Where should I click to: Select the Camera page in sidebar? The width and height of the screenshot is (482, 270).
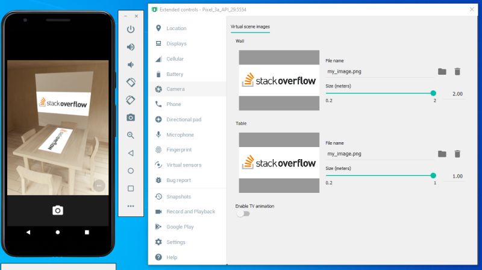pos(187,89)
